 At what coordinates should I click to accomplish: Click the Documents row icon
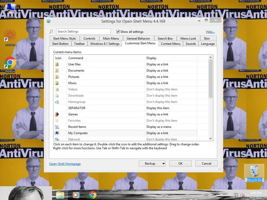pos(57,71)
